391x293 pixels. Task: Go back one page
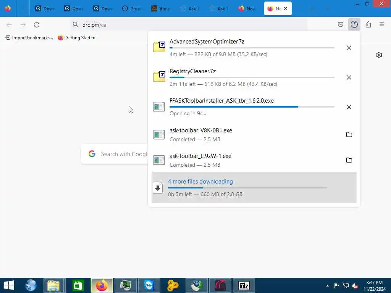[9, 25]
